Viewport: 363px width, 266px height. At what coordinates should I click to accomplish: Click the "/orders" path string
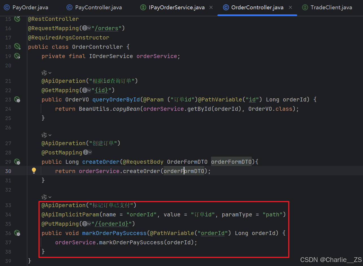(x=106, y=28)
